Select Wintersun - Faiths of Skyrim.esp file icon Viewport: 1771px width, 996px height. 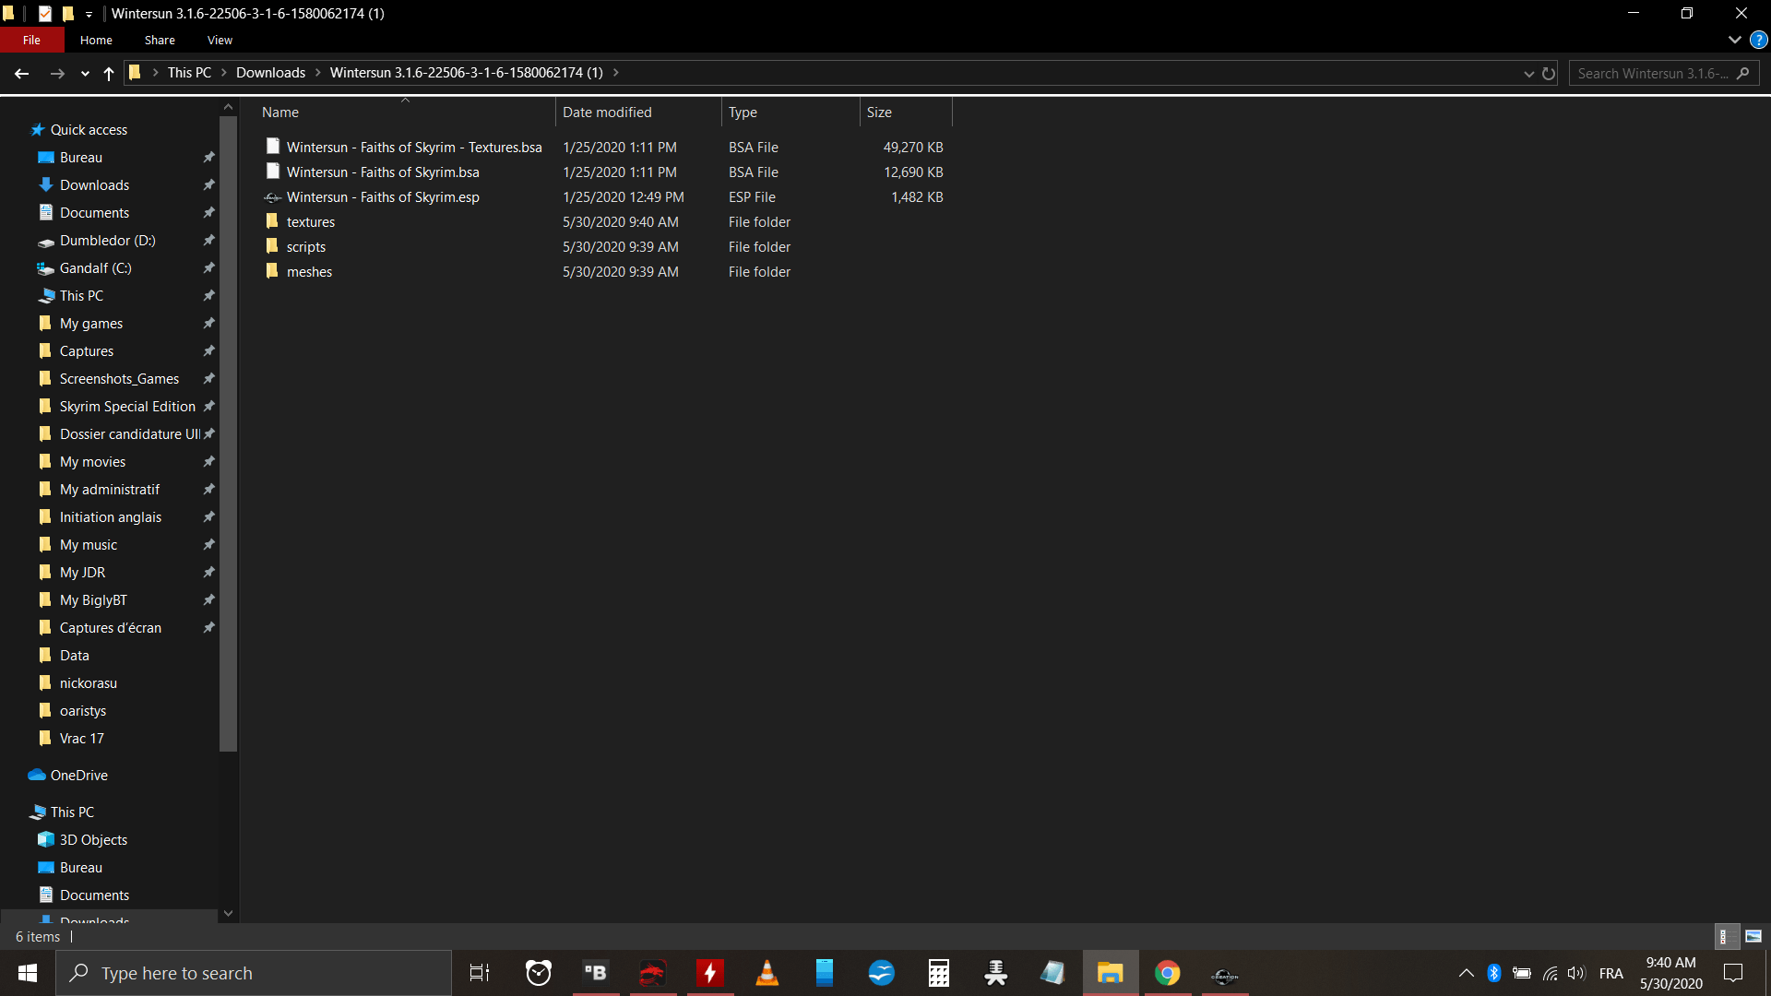(x=272, y=197)
